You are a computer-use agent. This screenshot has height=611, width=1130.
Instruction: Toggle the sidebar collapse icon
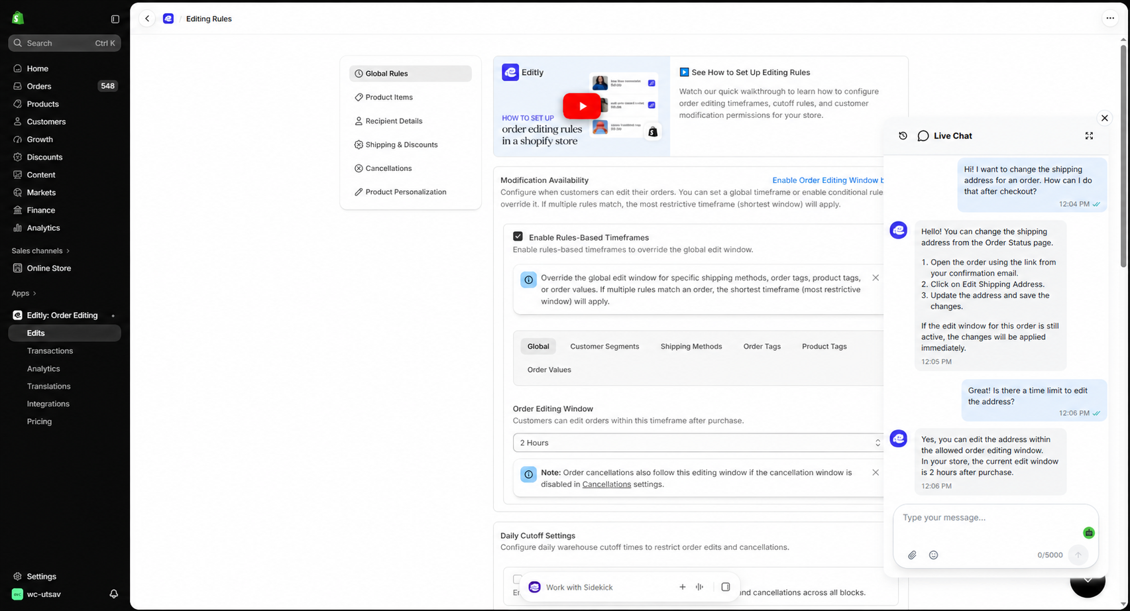point(115,19)
